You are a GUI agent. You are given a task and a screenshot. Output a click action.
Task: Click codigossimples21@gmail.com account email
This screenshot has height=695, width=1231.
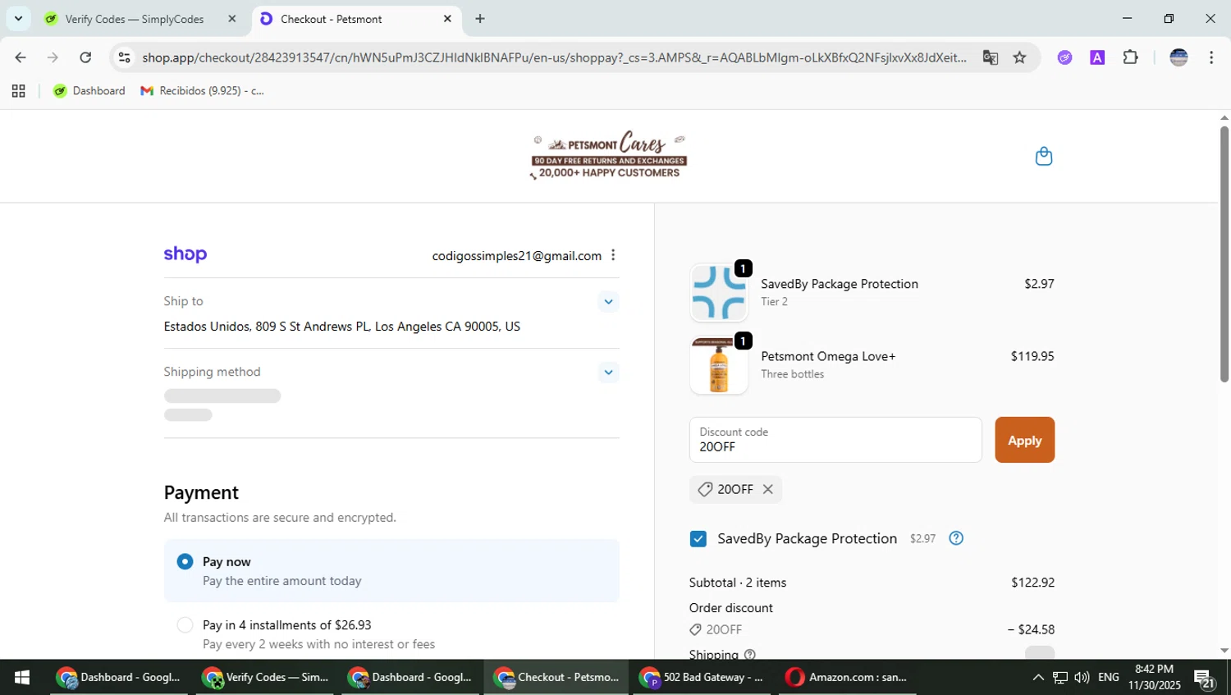point(517,256)
